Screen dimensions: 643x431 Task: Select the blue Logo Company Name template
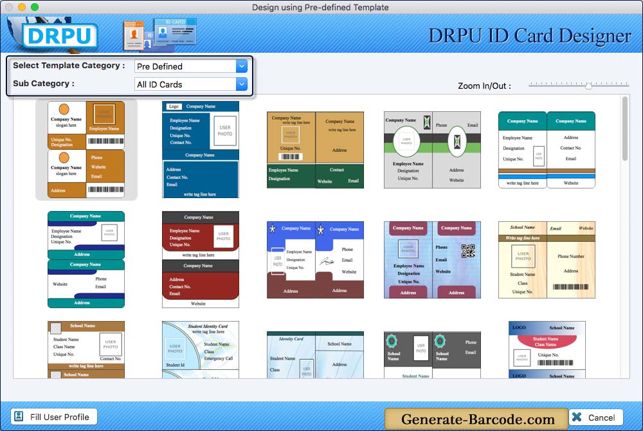(200, 150)
